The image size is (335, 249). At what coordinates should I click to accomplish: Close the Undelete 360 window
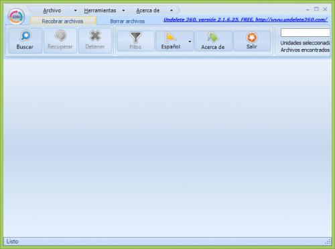[x=325, y=9]
